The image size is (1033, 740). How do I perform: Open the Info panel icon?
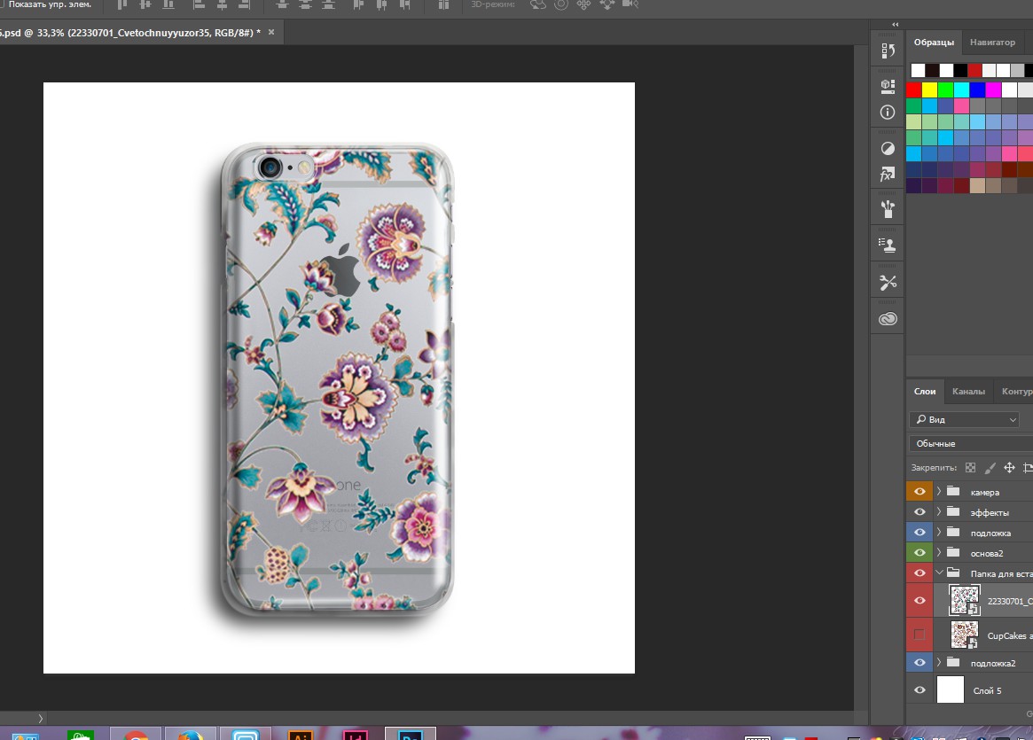pyautogui.click(x=888, y=113)
